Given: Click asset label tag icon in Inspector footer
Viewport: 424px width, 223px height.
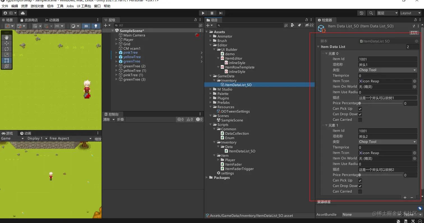Looking at the screenshot, I should tap(420, 208).
